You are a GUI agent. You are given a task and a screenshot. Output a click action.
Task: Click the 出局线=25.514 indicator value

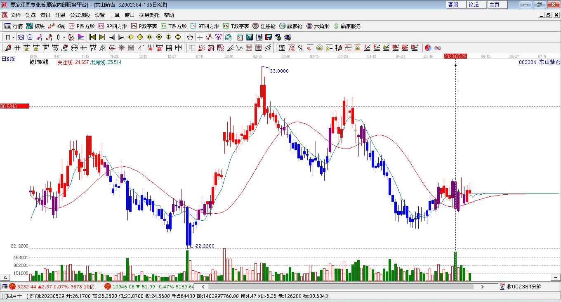(x=106, y=62)
